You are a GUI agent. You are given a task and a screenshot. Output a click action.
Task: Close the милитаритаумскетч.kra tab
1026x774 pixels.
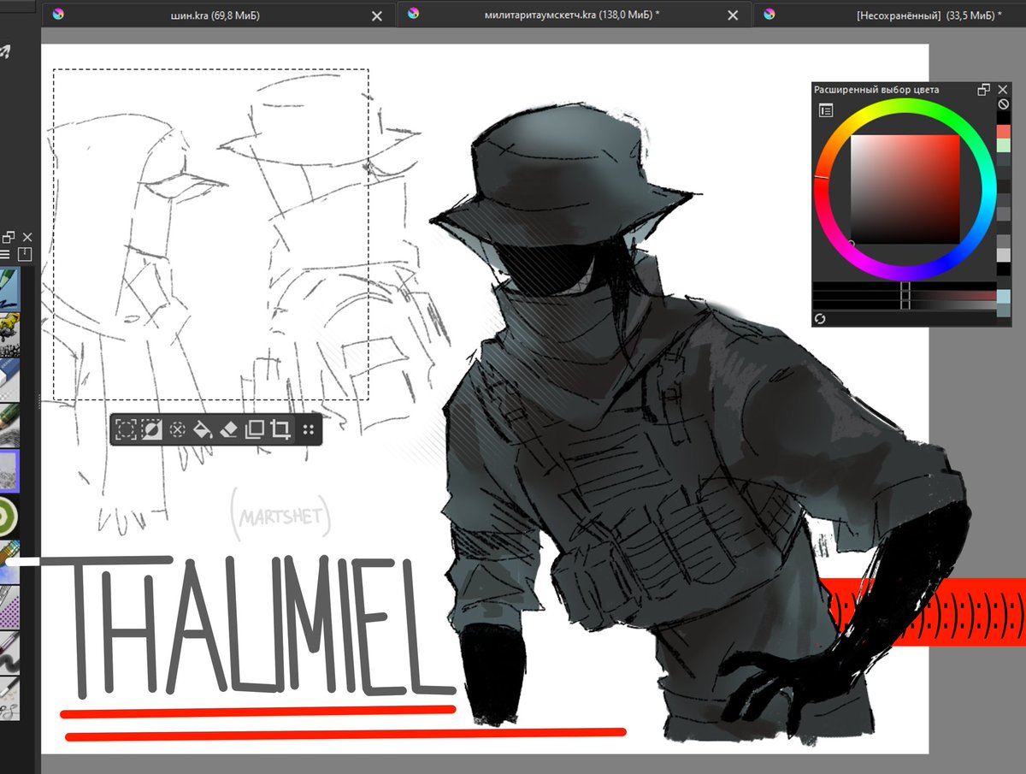click(x=733, y=15)
